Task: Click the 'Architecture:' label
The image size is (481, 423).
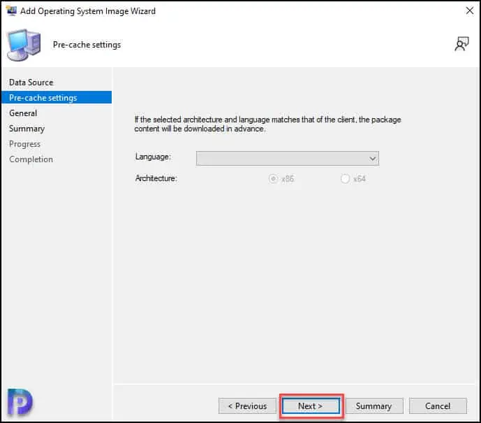Action: (156, 178)
